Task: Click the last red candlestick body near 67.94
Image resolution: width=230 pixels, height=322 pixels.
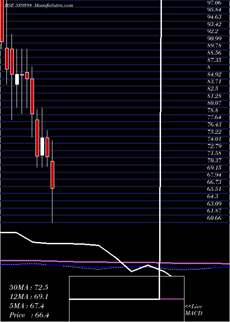Action: 52,175
